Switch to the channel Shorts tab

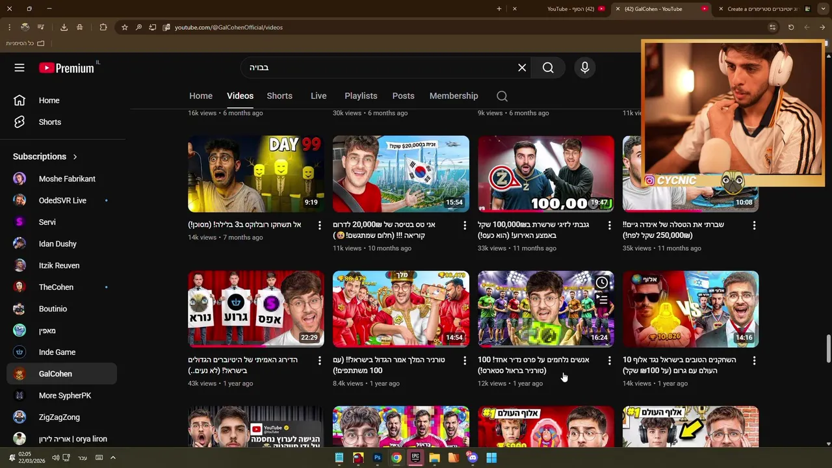coord(279,96)
